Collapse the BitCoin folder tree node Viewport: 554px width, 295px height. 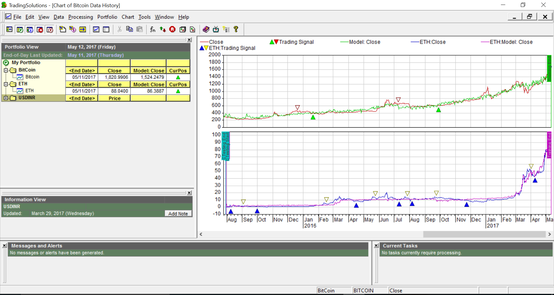click(6, 70)
